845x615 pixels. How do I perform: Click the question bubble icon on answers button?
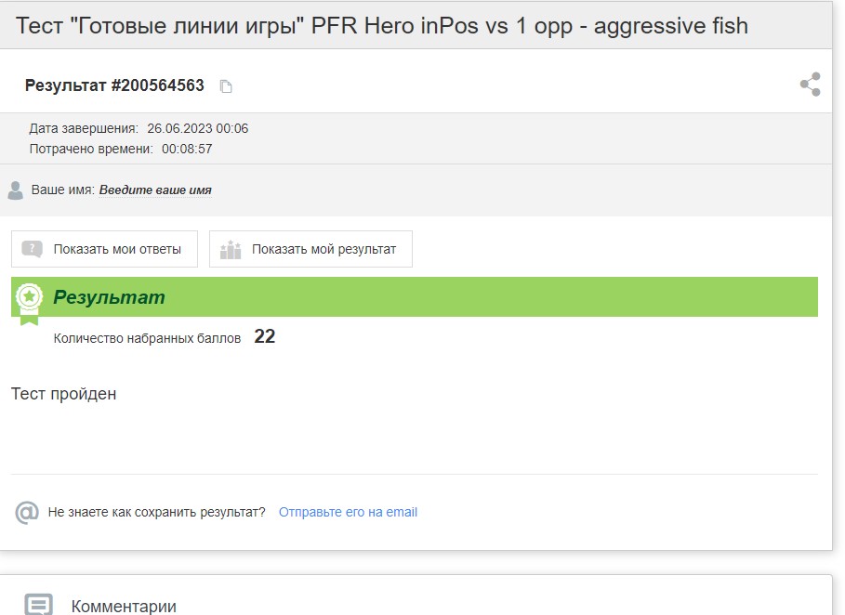[x=32, y=249]
